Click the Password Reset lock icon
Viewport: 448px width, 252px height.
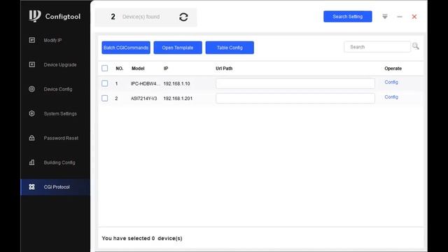[32, 138]
